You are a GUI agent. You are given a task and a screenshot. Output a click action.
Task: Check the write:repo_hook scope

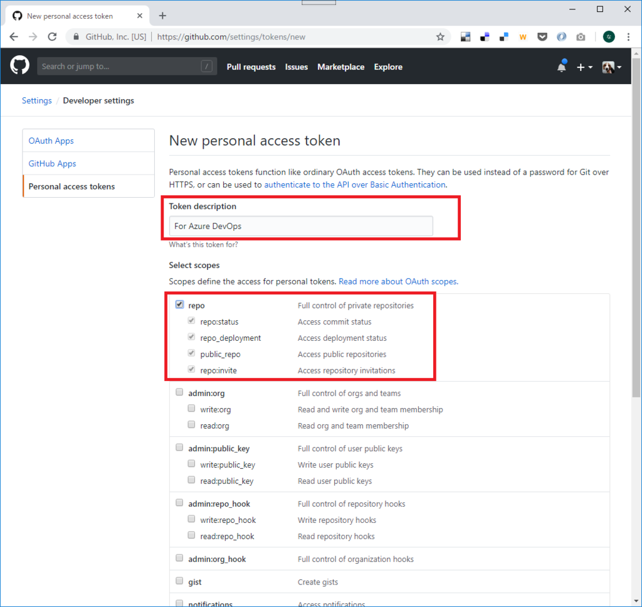click(191, 519)
